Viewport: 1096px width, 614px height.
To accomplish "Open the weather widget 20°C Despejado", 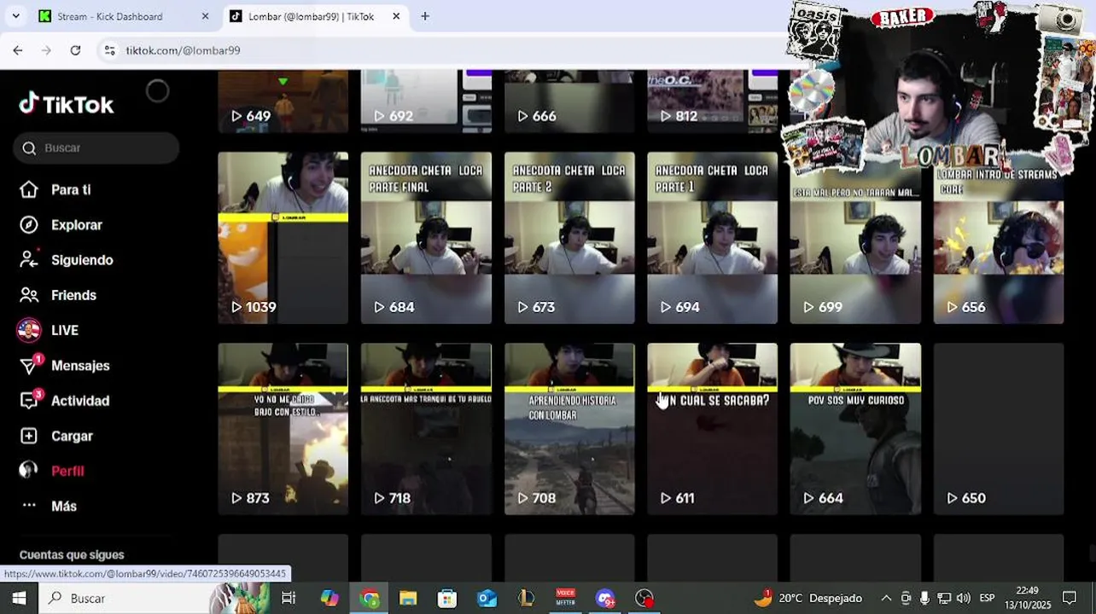I will click(808, 599).
